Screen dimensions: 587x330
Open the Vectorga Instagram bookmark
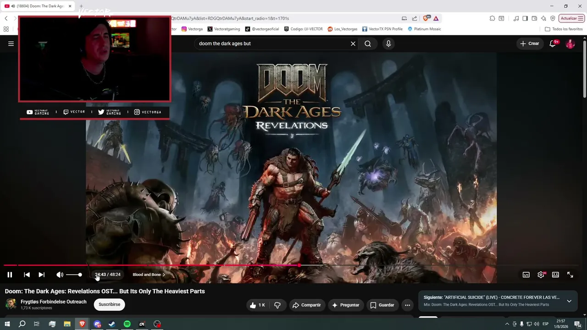pos(192,29)
